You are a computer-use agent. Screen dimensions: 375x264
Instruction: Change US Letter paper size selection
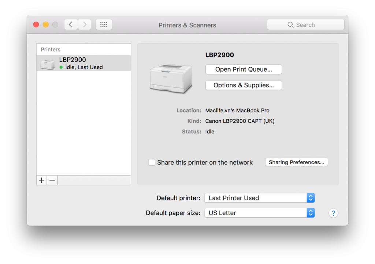pos(259,212)
